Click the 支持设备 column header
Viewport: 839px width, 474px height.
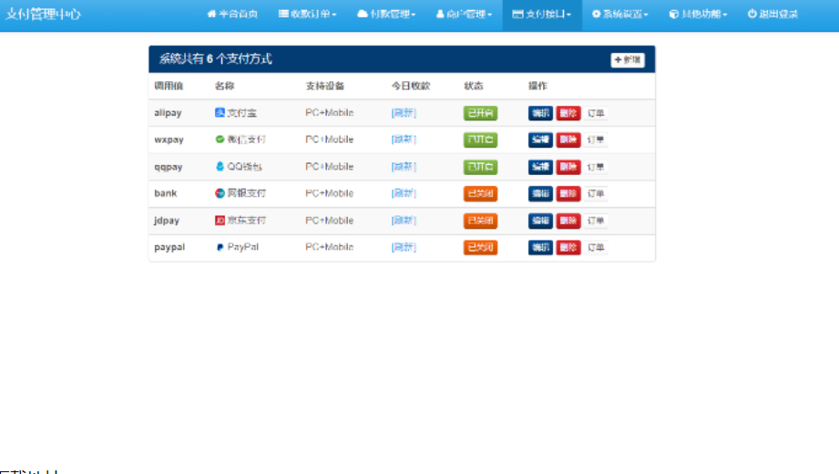pyautogui.click(x=325, y=86)
